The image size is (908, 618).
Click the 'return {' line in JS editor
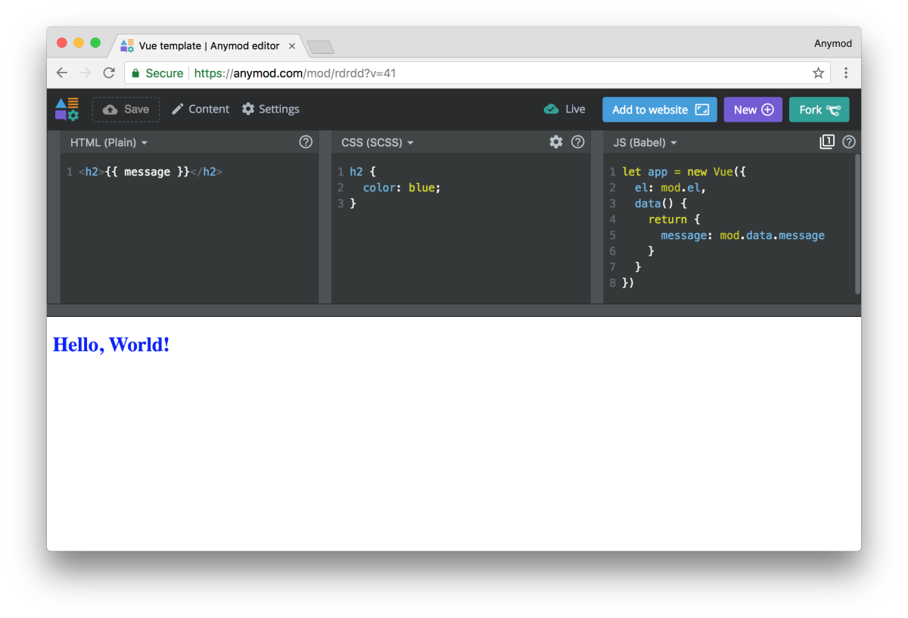click(674, 219)
